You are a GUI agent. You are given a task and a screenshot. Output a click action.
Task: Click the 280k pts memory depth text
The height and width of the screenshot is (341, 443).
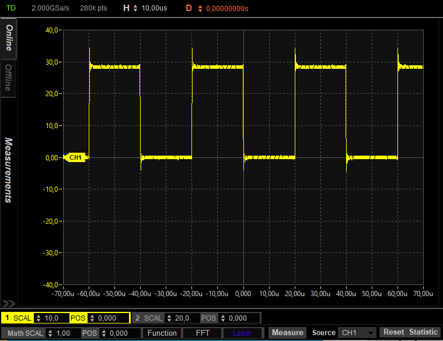[x=93, y=8]
